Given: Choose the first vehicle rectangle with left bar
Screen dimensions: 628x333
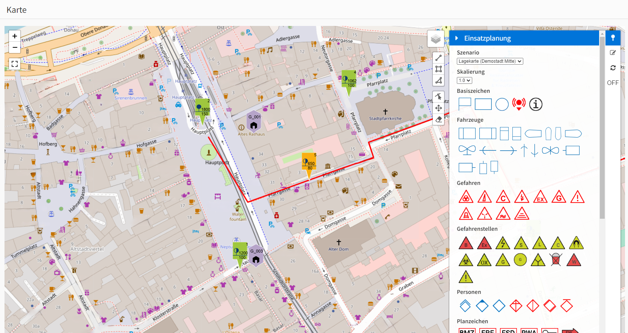Looking at the screenshot, I should click(x=467, y=133).
